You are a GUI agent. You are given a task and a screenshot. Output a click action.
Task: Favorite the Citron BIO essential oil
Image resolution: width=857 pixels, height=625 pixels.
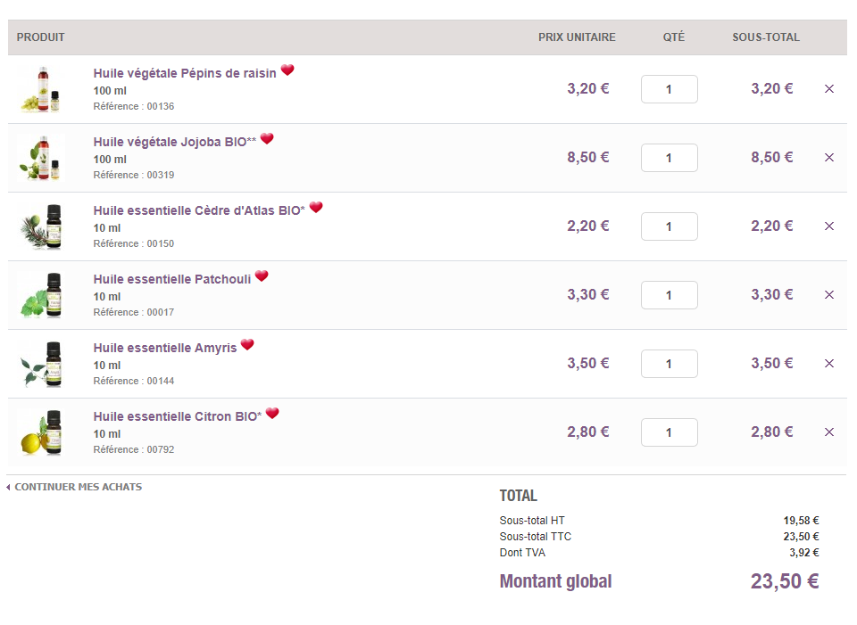[x=272, y=414]
